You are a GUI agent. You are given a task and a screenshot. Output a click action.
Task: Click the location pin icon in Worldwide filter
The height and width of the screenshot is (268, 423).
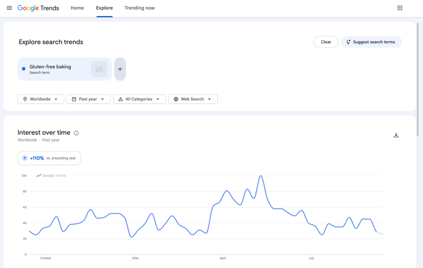(25, 99)
